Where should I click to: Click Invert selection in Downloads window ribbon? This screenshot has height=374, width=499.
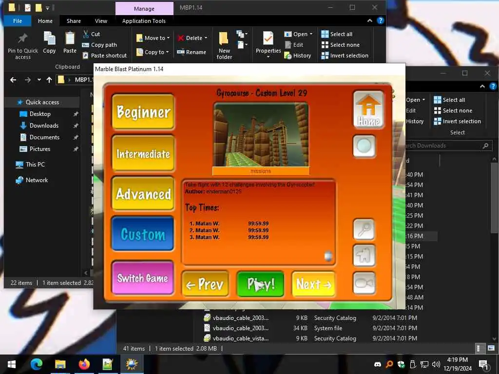click(x=458, y=121)
